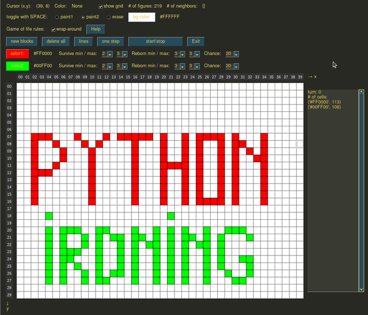Open color2 Reborn max dropdown
The width and height of the screenshot is (368, 315).
click(x=197, y=66)
